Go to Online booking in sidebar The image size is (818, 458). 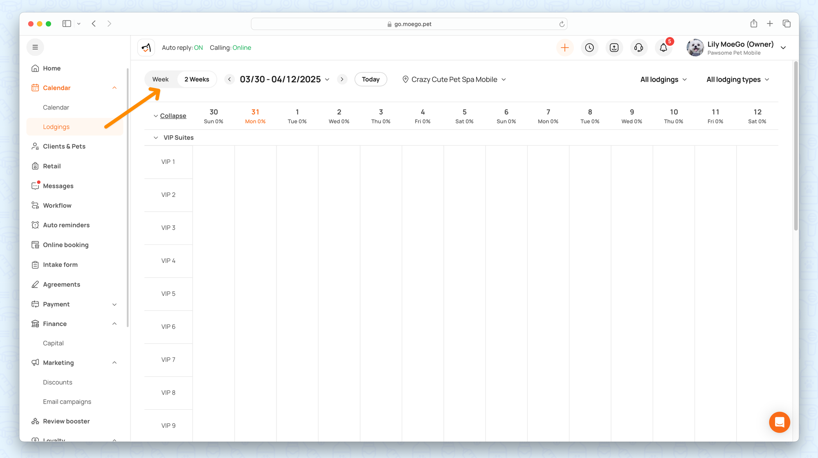(x=65, y=245)
